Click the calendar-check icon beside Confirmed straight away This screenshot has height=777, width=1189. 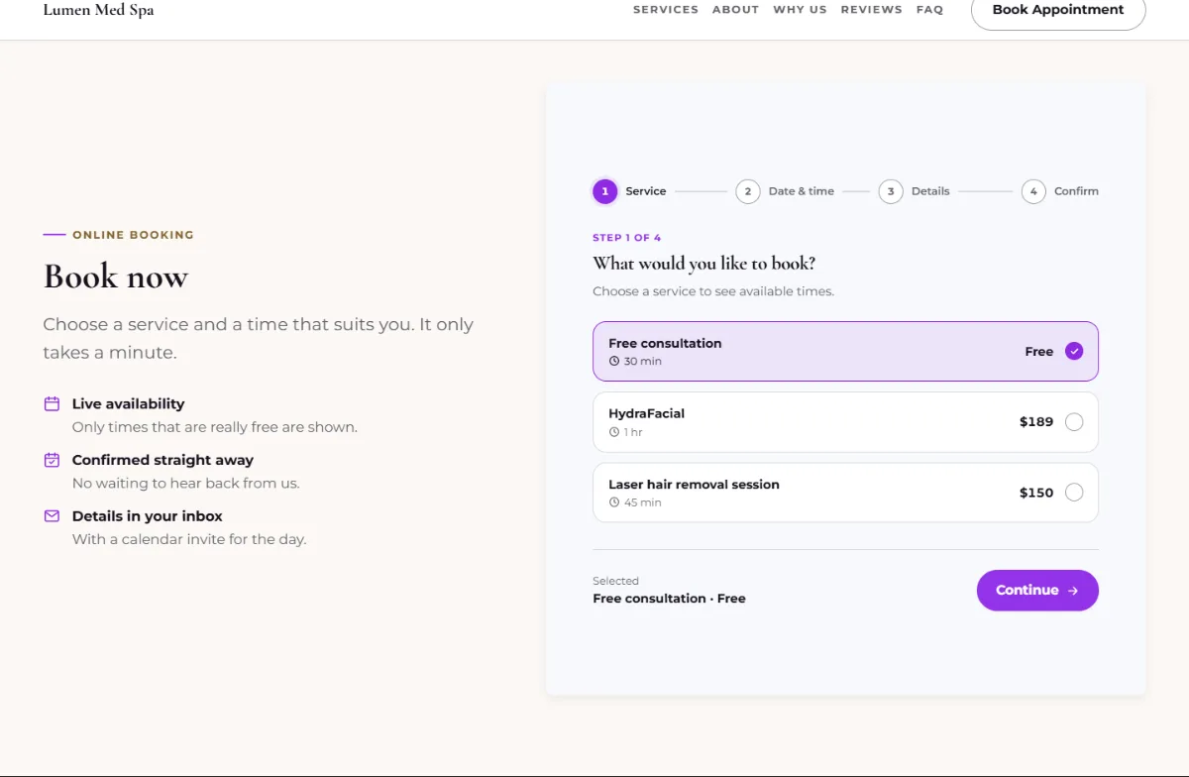52,460
